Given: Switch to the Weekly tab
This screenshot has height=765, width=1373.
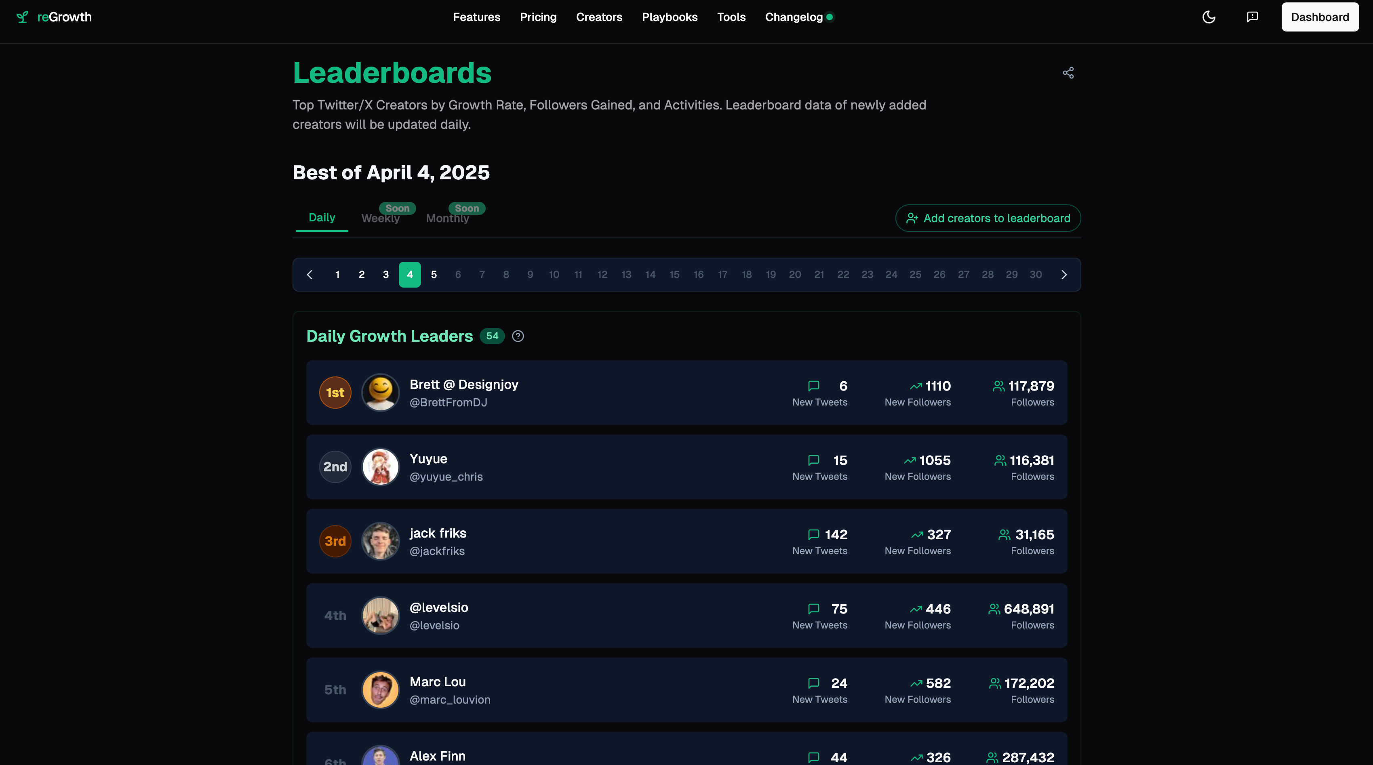Looking at the screenshot, I should point(380,219).
